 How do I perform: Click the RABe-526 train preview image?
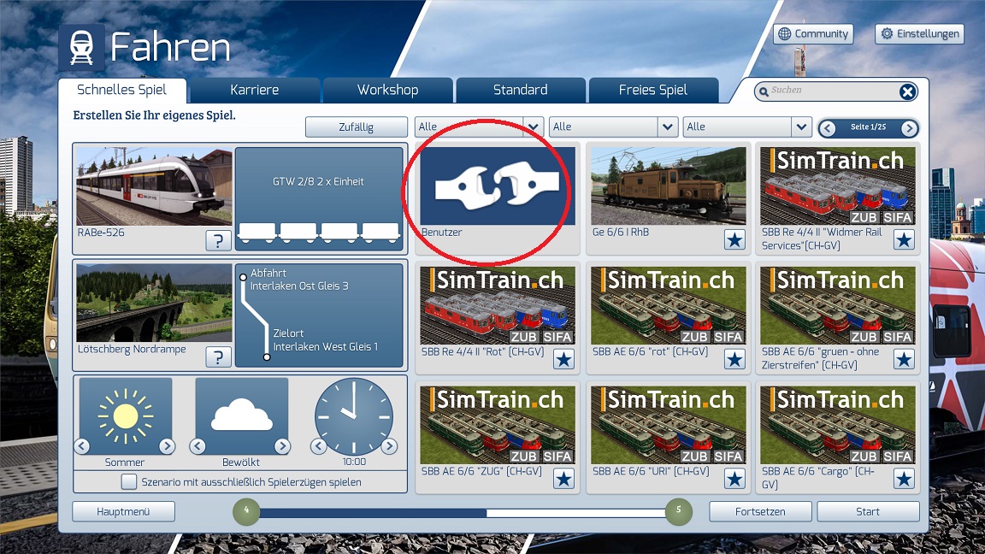(154, 186)
